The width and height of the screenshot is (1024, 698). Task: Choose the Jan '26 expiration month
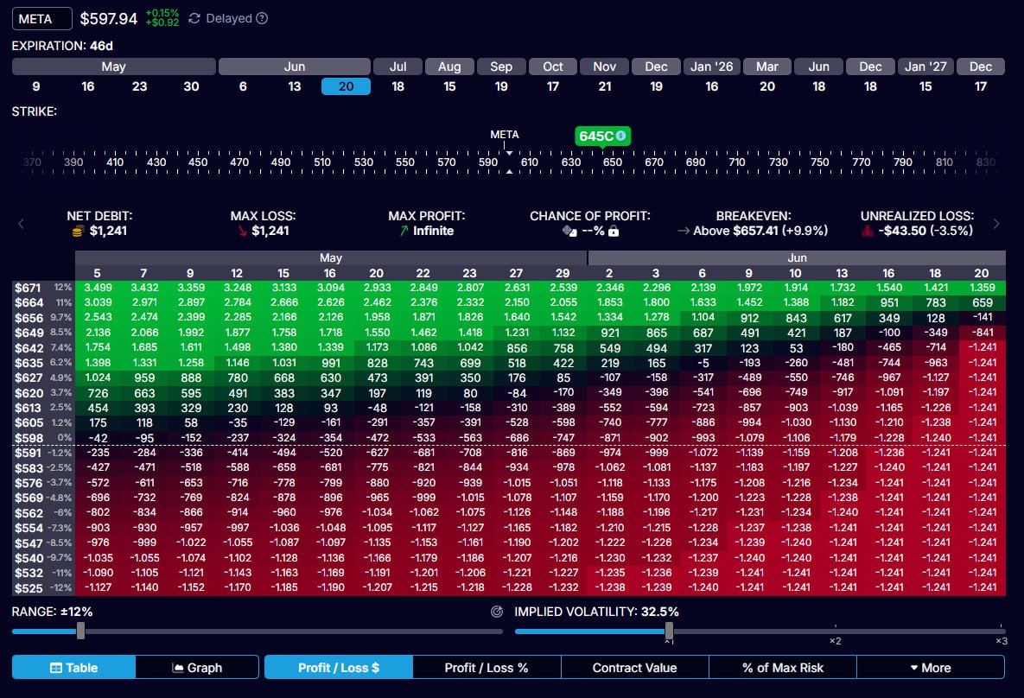711,67
